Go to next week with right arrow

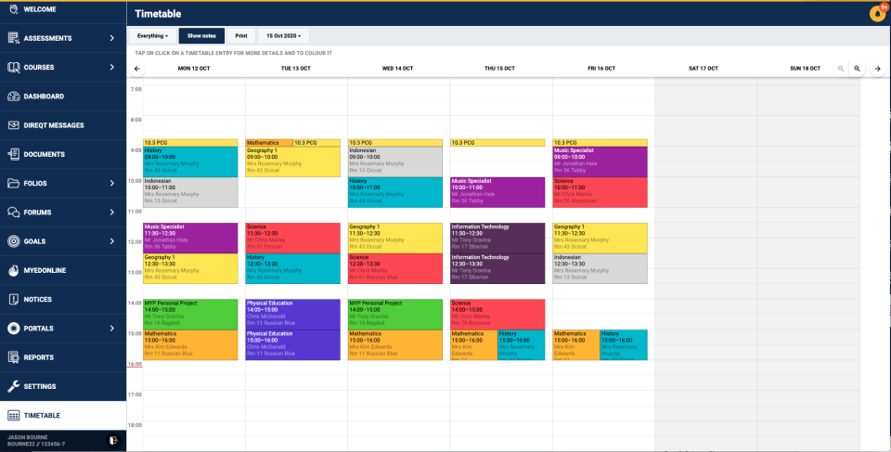(877, 69)
